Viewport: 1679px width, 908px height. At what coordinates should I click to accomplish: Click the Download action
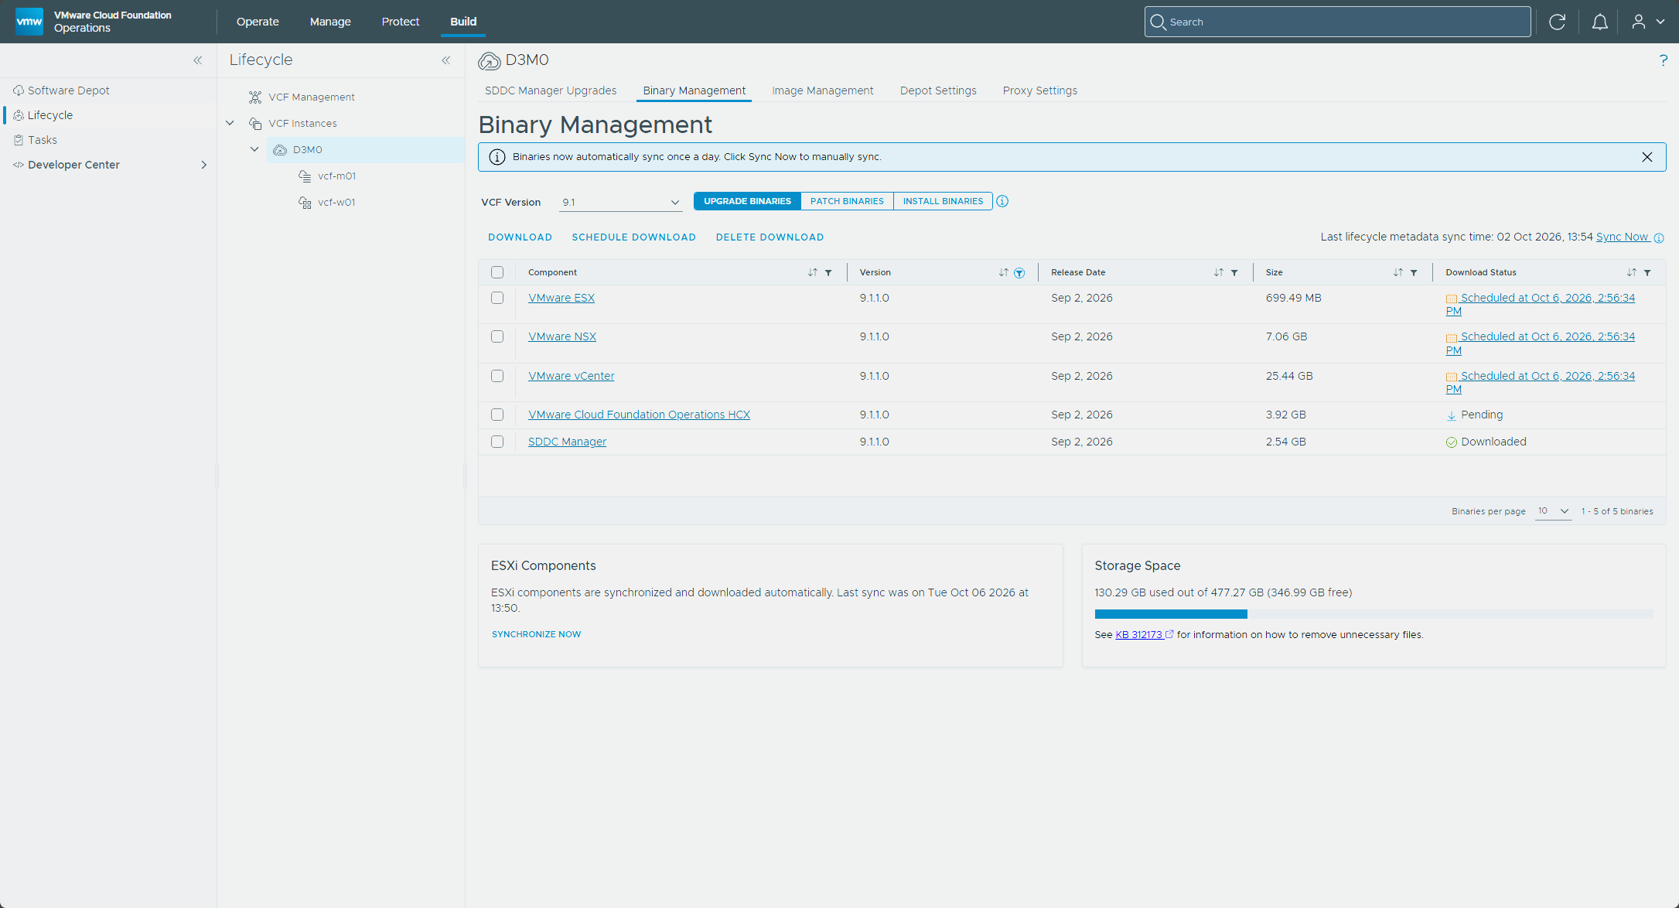[x=520, y=237]
